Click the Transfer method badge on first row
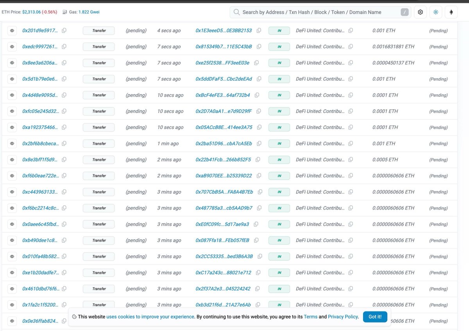 click(x=98, y=30)
